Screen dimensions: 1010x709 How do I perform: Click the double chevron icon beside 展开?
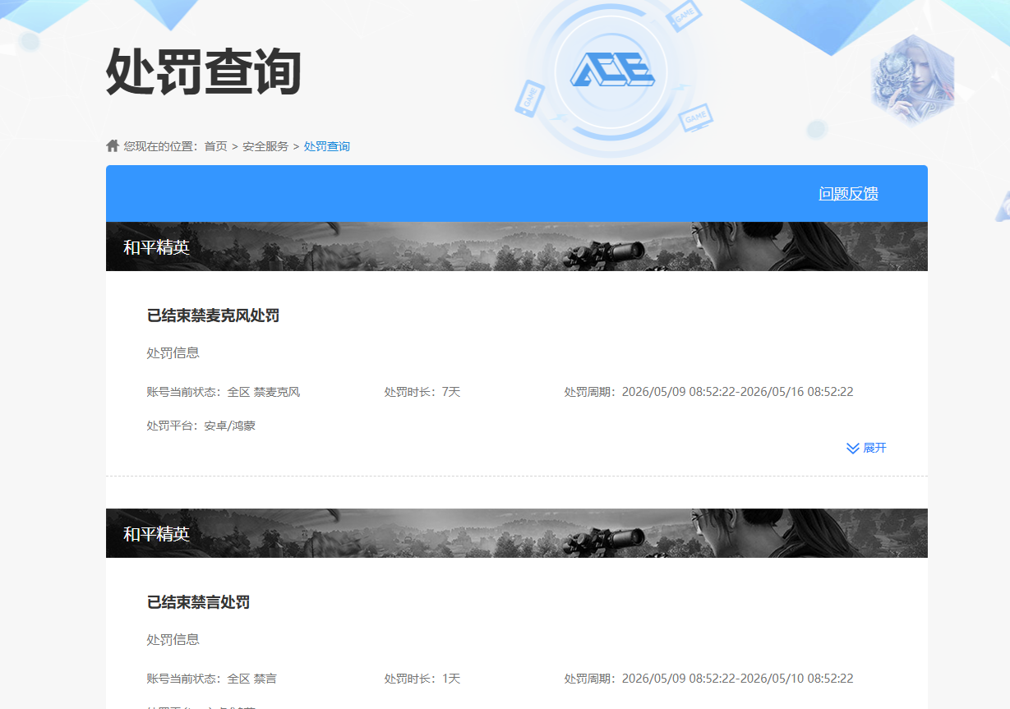click(852, 448)
